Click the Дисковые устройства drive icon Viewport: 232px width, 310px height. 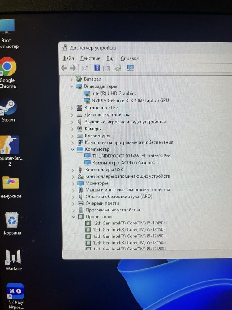coord(79,115)
